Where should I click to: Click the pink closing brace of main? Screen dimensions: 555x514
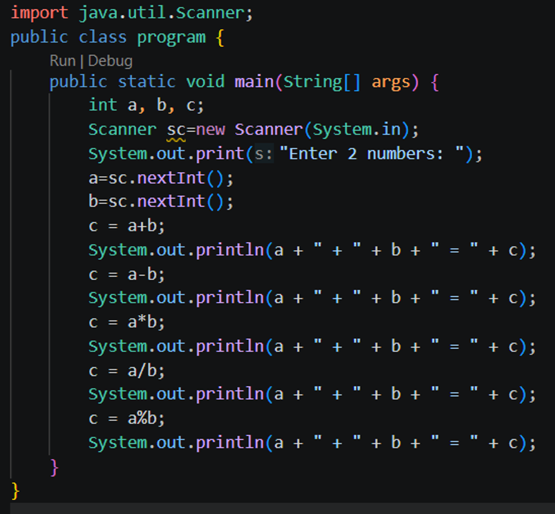point(54,468)
